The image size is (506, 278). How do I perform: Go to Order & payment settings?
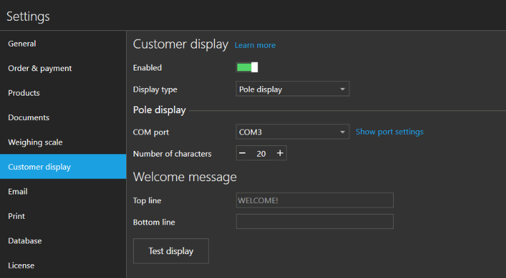pos(63,68)
